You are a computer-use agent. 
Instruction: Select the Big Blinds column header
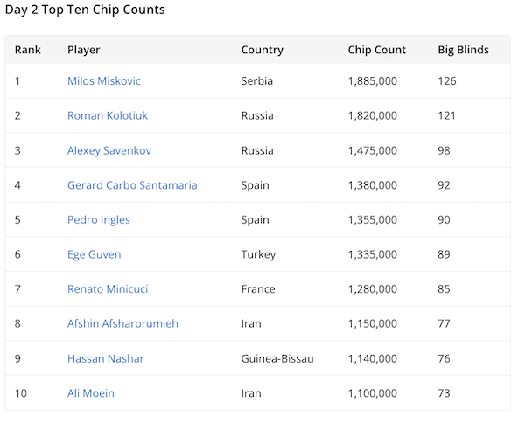click(x=463, y=50)
